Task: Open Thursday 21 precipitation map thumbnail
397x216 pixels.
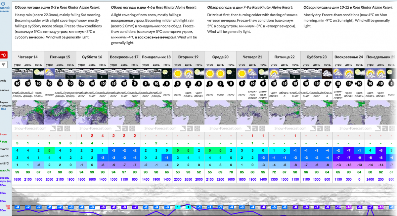Action: [252, 112]
